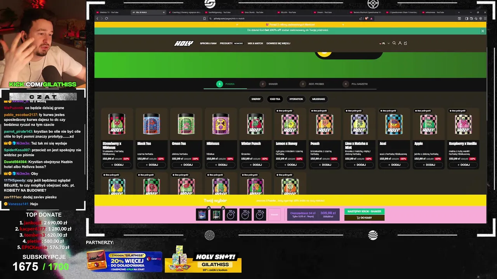The image size is (497, 279).
Task: Open SPRÓBUJ SAM navigation link
Action: 208,43
